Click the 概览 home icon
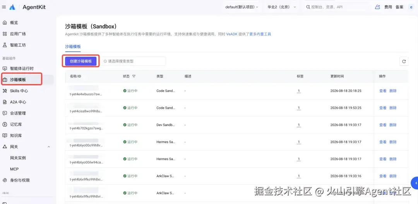 [x=5, y=23]
